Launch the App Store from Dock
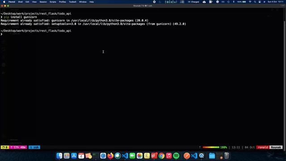 click(x=74, y=156)
